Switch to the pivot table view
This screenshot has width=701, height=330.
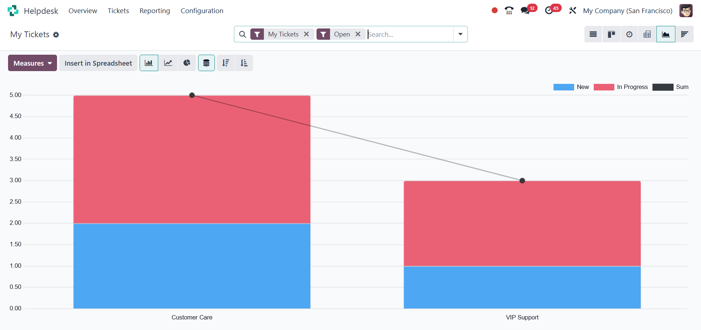click(x=647, y=34)
